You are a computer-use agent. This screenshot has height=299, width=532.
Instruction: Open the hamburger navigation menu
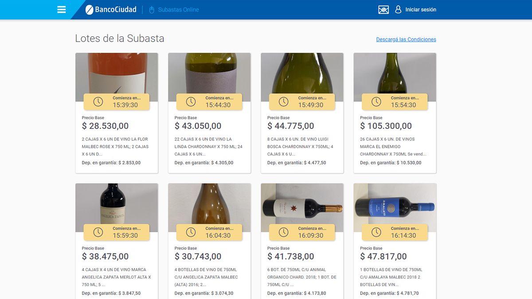[x=61, y=9]
